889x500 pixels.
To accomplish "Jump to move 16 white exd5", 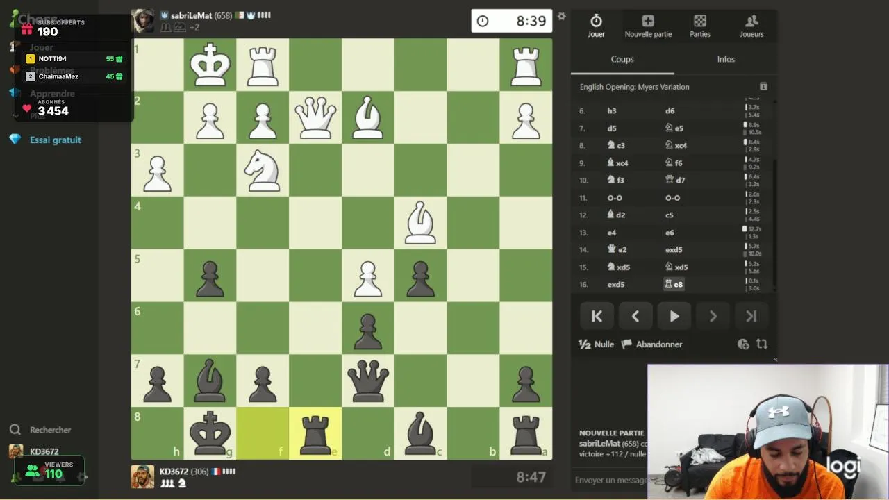I will [616, 284].
